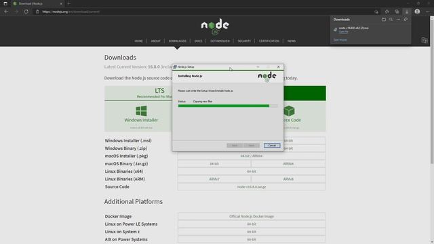
Task: Download macOS Binary 64-bit
Action: (x=214, y=164)
